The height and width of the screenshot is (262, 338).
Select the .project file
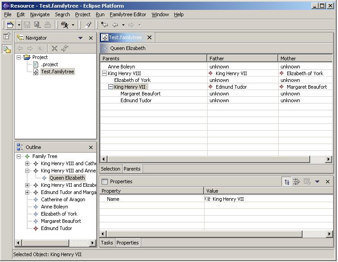tap(49, 64)
